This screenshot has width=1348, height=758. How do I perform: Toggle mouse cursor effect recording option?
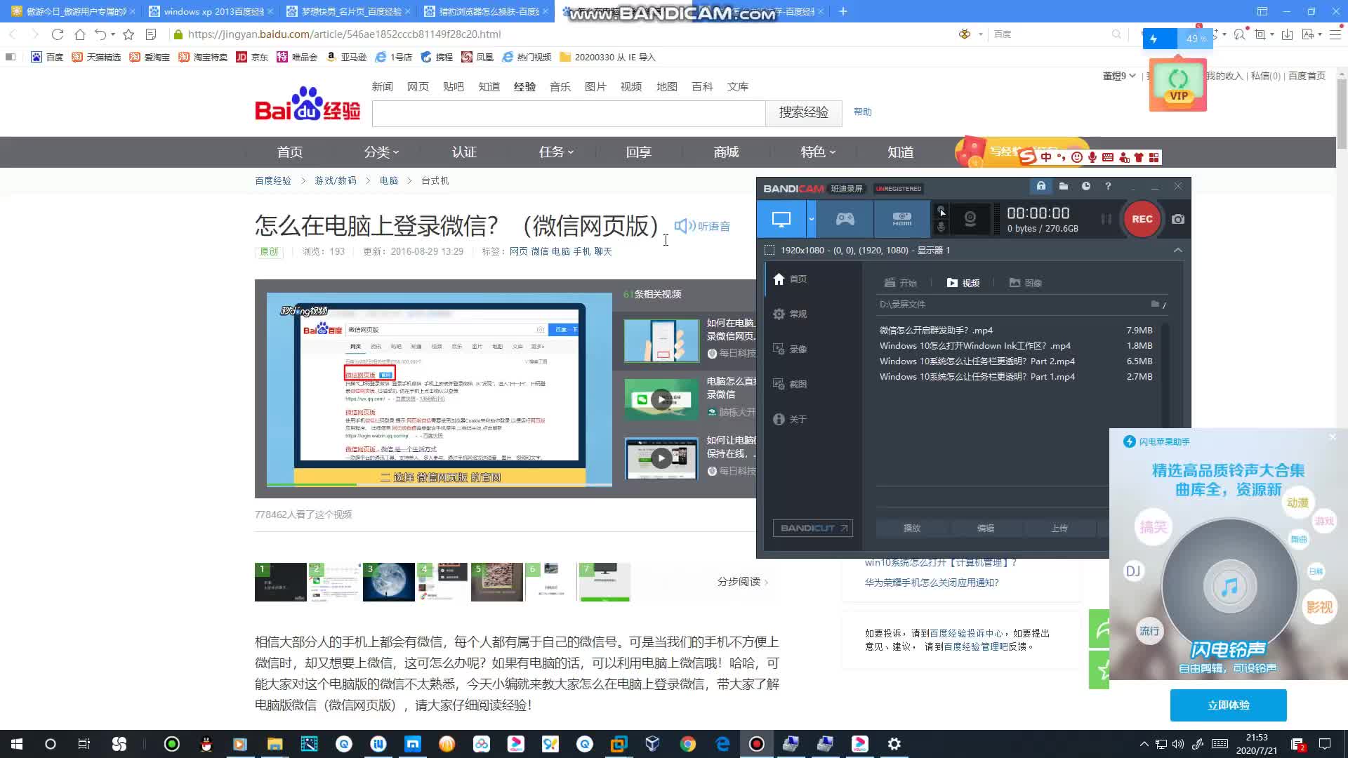tap(941, 211)
